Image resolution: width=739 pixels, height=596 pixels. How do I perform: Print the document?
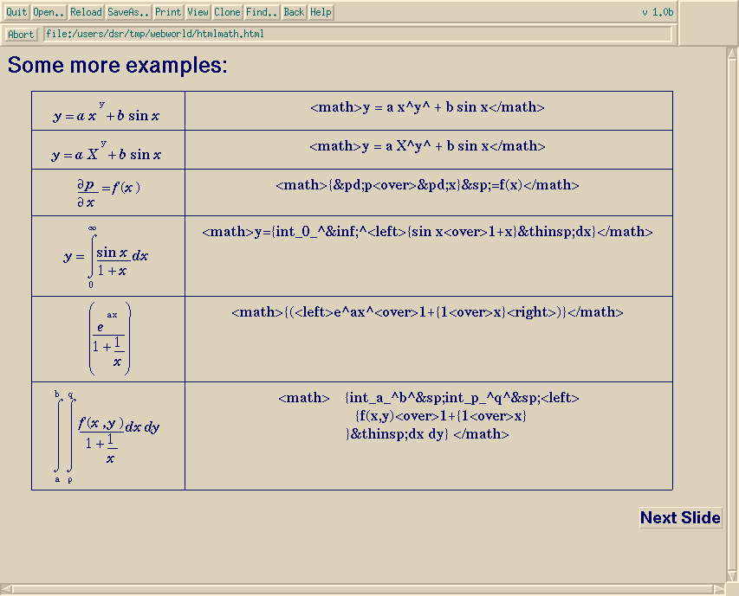click(x=168, y=12)
